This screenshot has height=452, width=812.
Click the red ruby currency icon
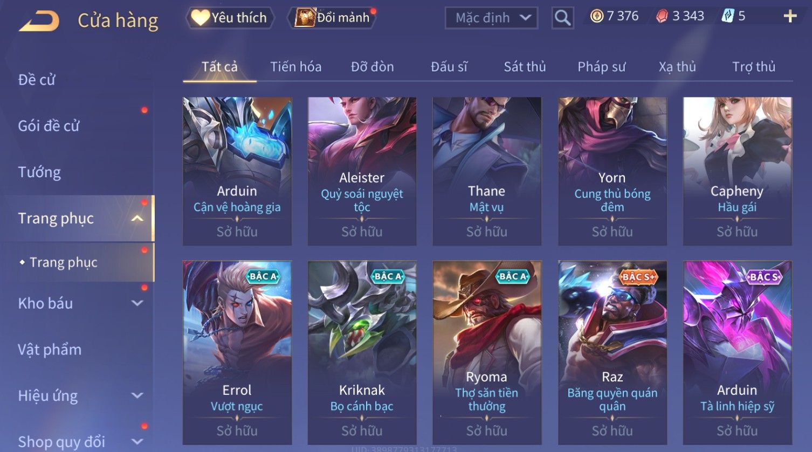662,16
